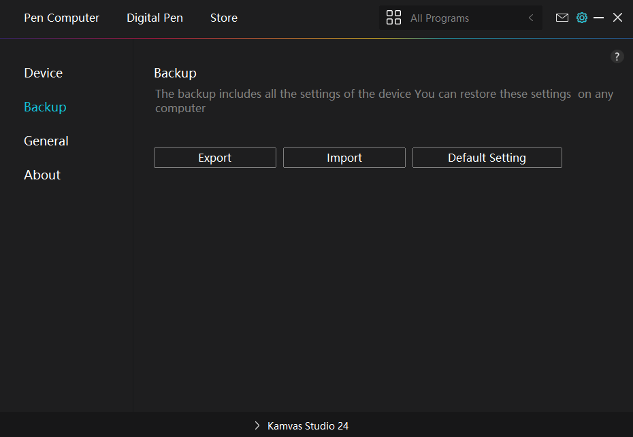Show the About section
This screenshot has height=437, width=633.
click(42, 175)
